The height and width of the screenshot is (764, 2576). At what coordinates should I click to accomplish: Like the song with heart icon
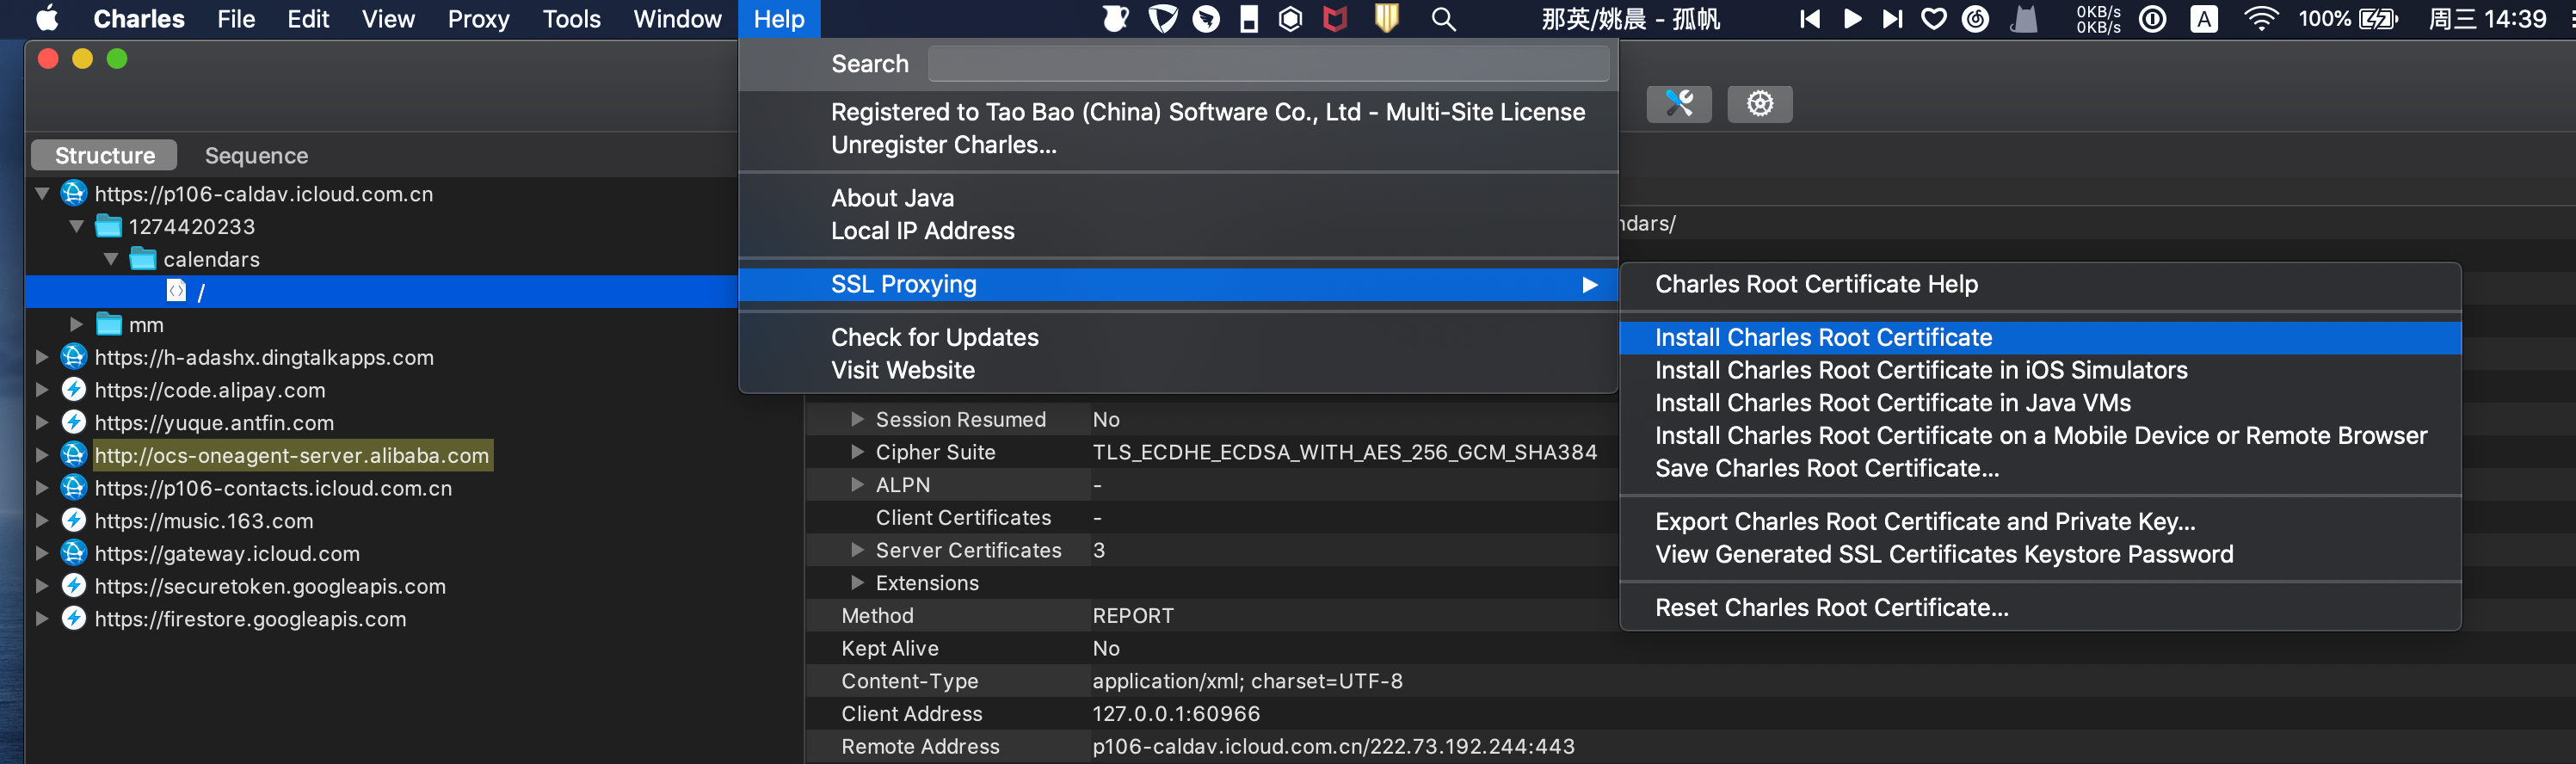coord(1934,18)
